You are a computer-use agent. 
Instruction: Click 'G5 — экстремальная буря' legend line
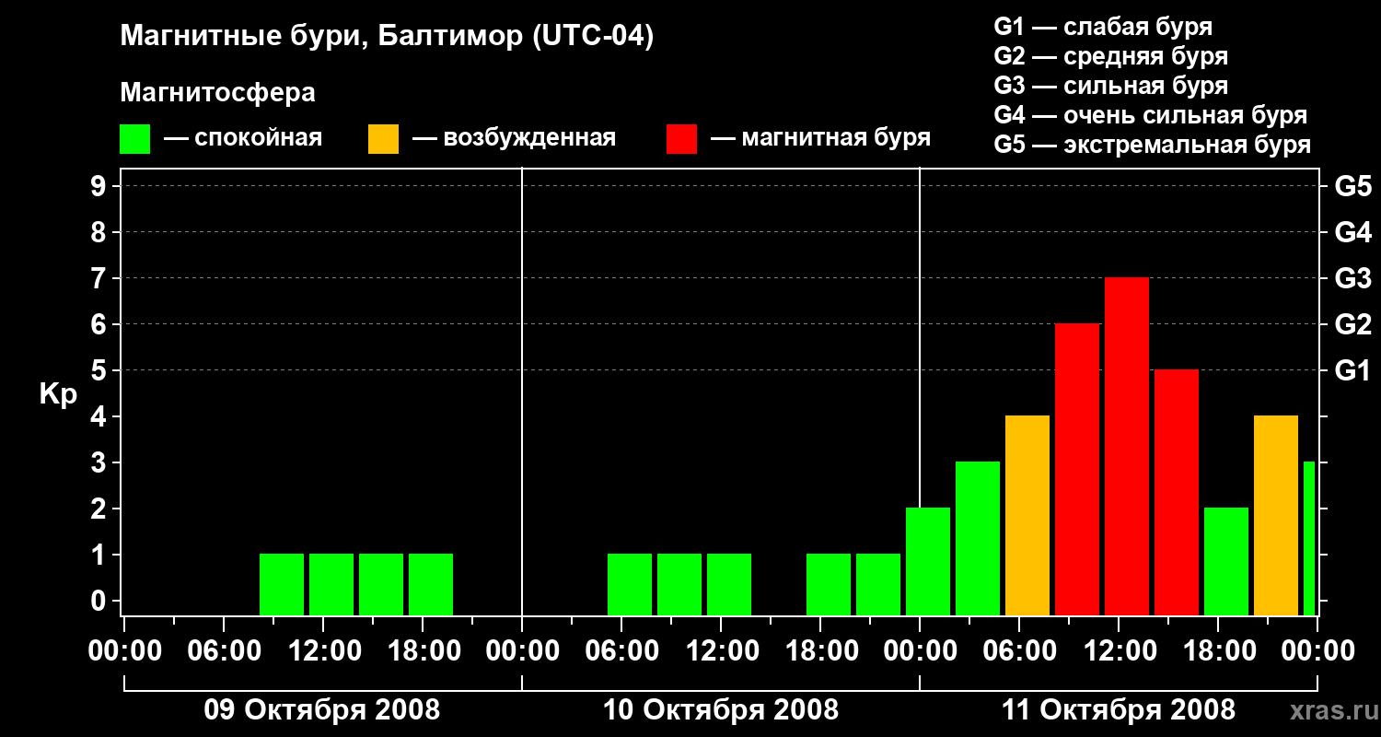1152,145
